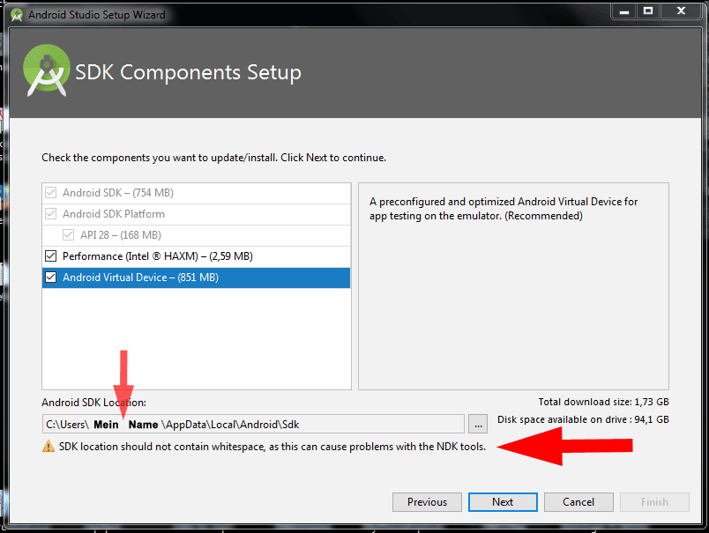Select the API 28 child item
This screenshot has width=709, height=533.
(x=197, y=235)
